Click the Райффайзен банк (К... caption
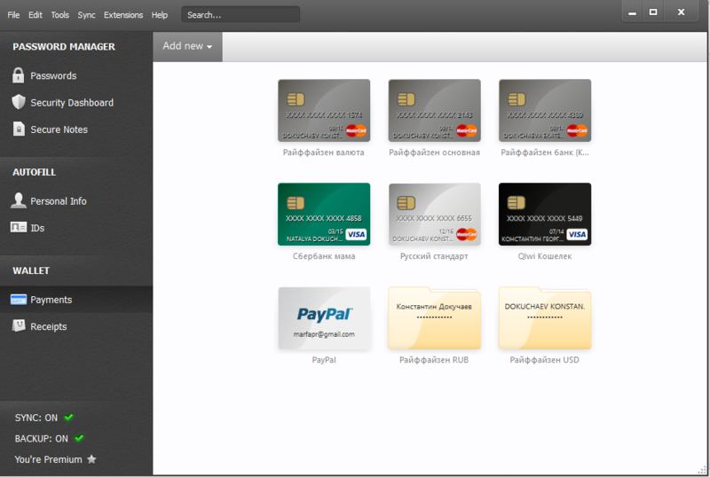This screenshot has height=477, width=710. [545, 152]
